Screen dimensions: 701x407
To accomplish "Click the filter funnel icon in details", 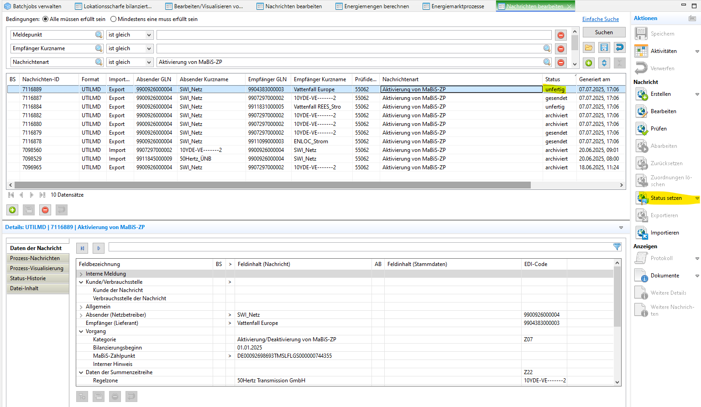I will point(617,247).
